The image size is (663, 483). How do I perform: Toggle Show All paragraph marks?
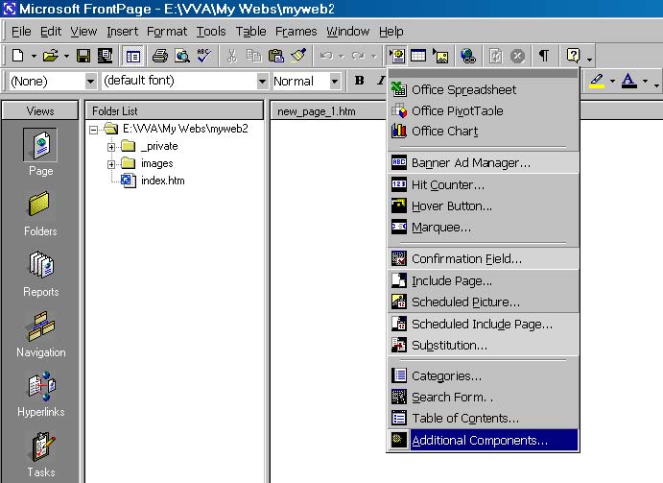[x=544, y=56]
